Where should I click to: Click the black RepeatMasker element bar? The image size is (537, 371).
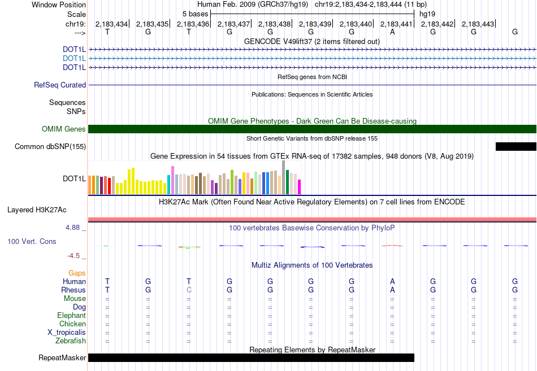251,357
